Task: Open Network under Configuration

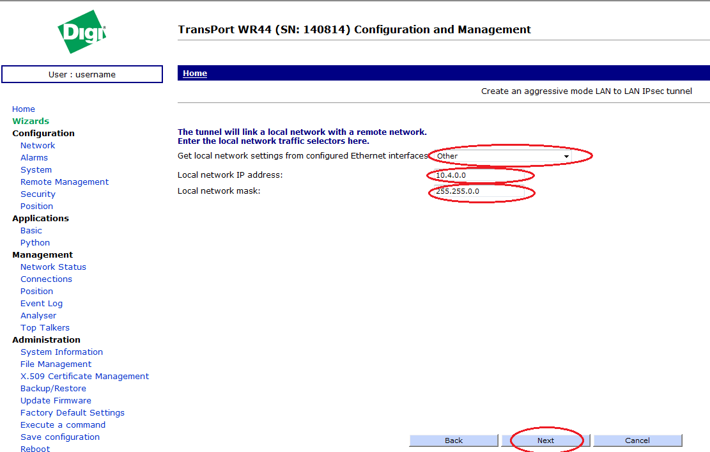Action: tap(38, 145)
